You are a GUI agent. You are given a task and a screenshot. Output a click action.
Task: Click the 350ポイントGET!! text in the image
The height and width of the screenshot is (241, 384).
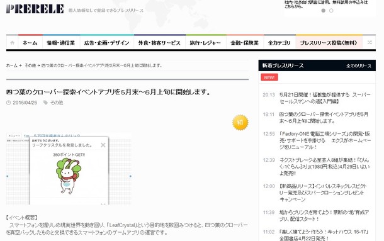[x=69, y=155]
